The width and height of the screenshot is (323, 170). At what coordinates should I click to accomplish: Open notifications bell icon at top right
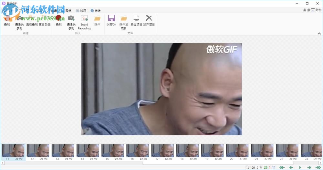coord(305,10)
